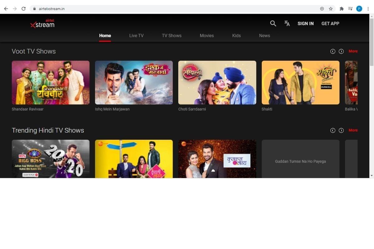The height and width of the screenshot is (249, 374).
Task: Open the Chrome profile avatar
Action: (x=359, y=9)
